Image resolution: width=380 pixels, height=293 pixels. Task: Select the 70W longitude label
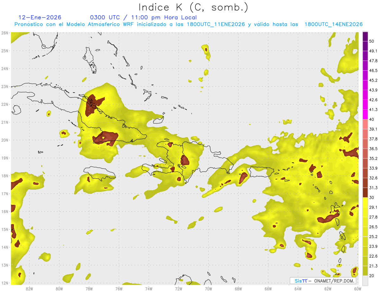[208, 289]
